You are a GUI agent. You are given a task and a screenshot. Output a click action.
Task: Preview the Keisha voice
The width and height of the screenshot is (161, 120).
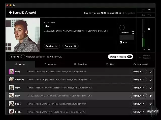pos(139,112)
